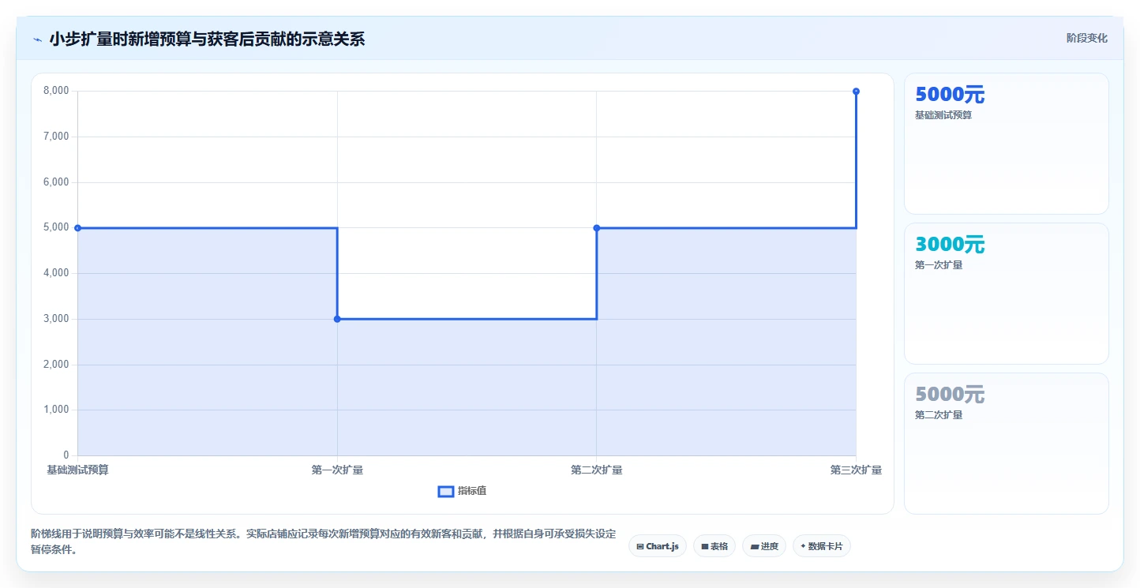The image size is (1140, 588).
Task: Click the 指标值 legend color box
Action: (446, 492)
